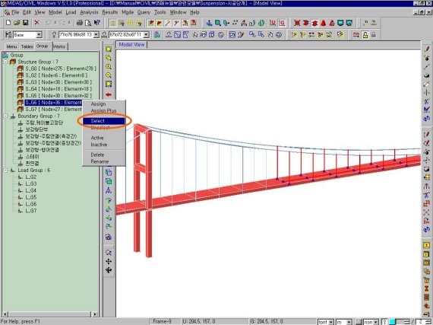Click the Zoom Out magnifier icon

[109, 75]
